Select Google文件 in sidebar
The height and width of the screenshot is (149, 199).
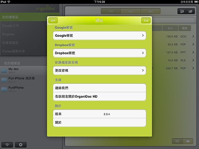click(24, 25)
